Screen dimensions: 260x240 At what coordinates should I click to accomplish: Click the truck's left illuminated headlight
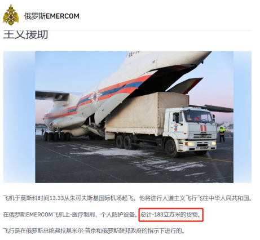coord(190,144)
